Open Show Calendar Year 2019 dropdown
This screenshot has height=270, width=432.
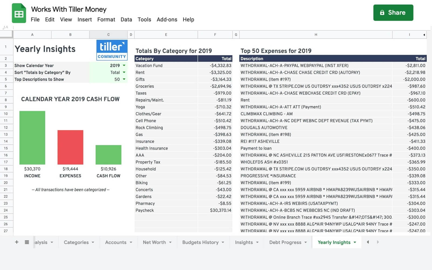[x=124, y=65]
